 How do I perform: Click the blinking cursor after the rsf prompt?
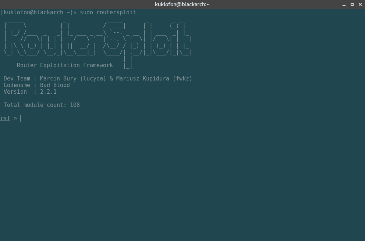coord(21,118)
